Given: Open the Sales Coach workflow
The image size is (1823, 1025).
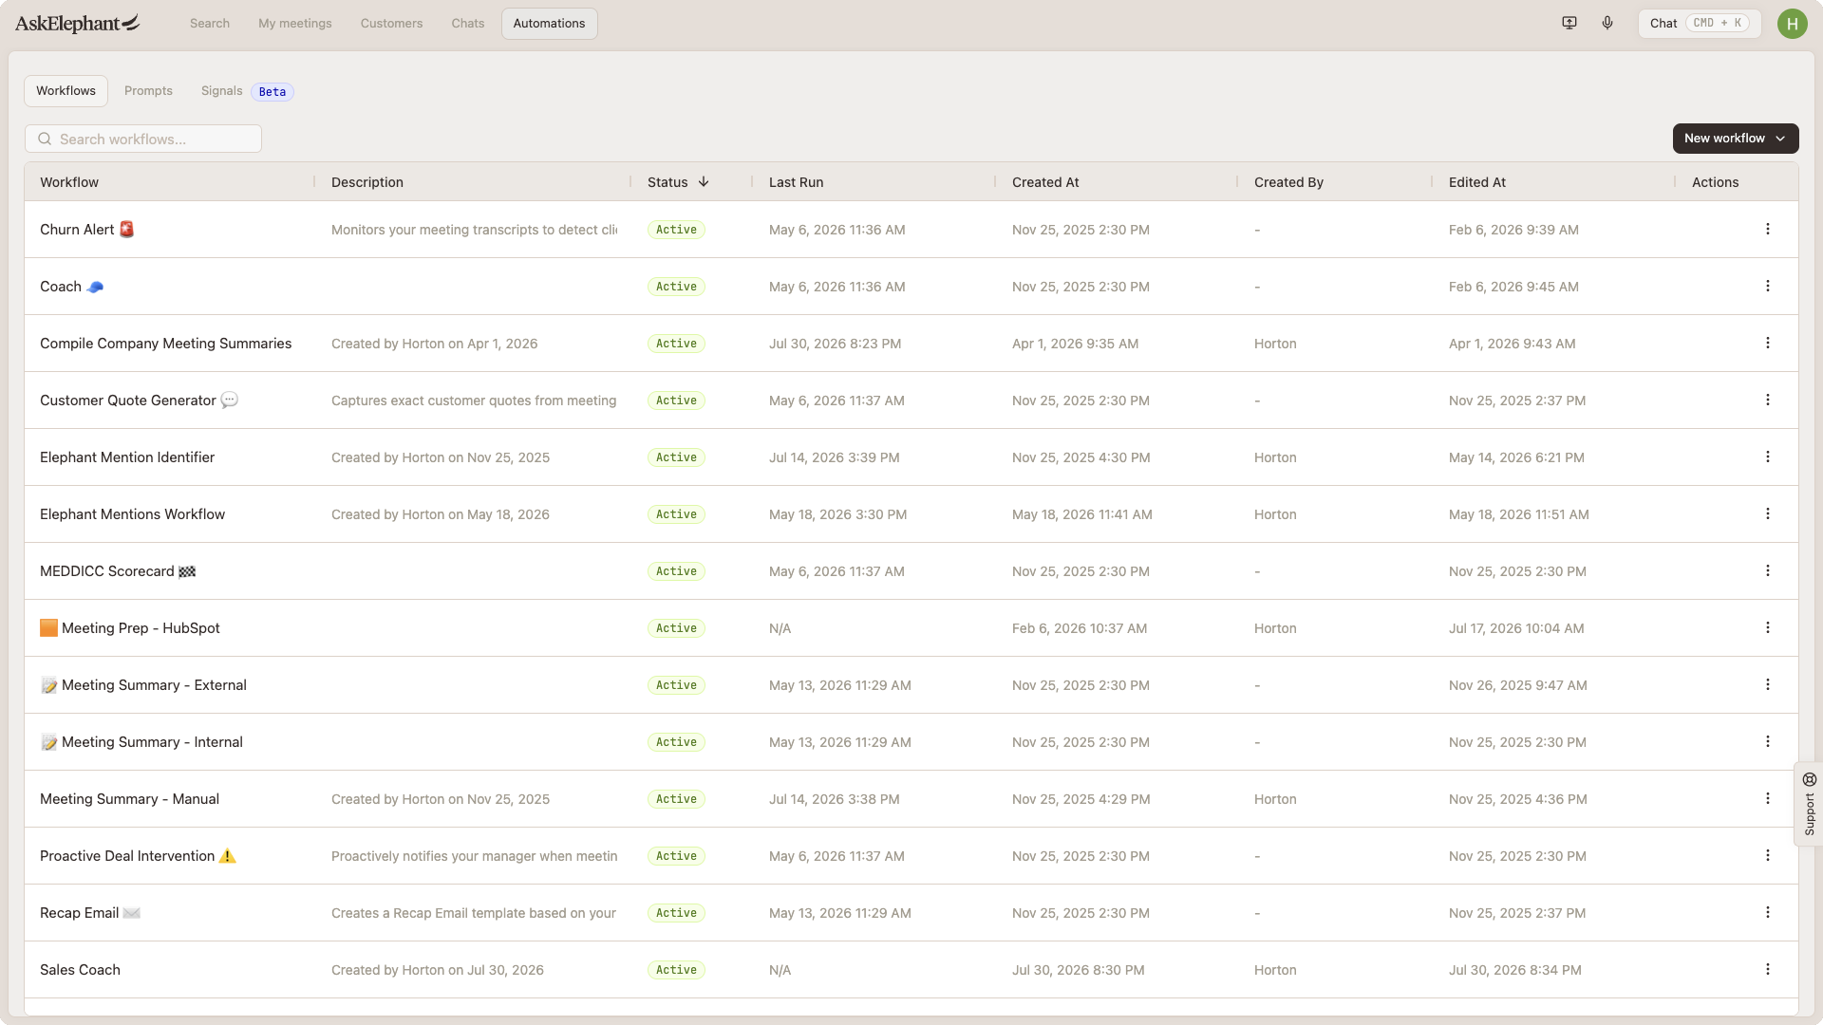Looking at the screenshot, I should coord(80,970).
